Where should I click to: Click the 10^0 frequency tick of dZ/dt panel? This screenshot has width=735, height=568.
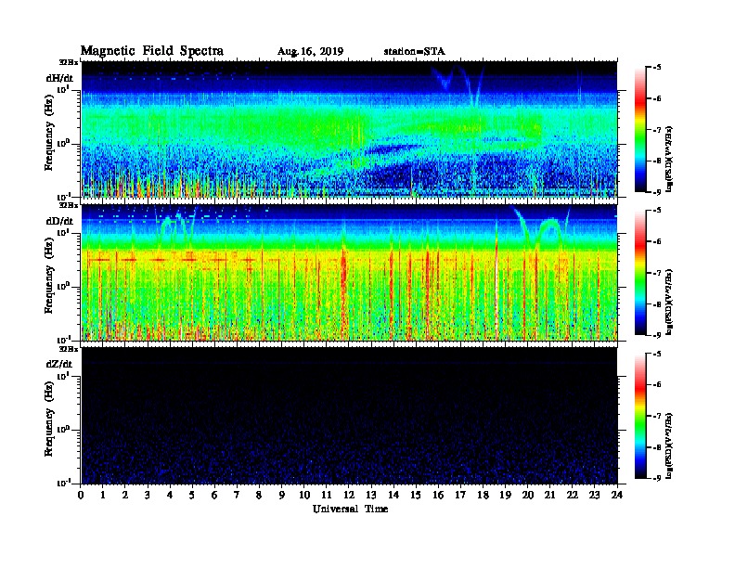tap(63, 429)
